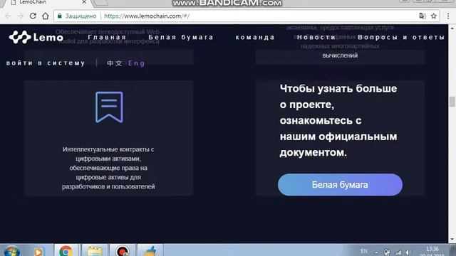Click the Интеллектуальные контракты card text
456x256 pixels.
108,168
